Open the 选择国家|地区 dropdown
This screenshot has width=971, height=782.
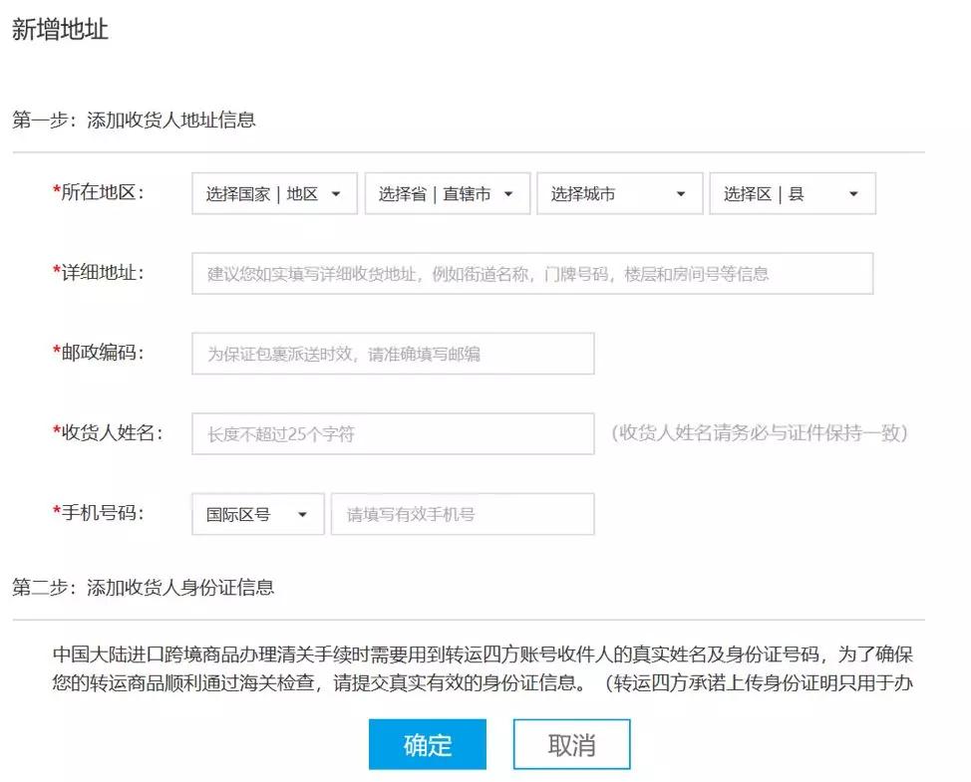pos(274,193)
